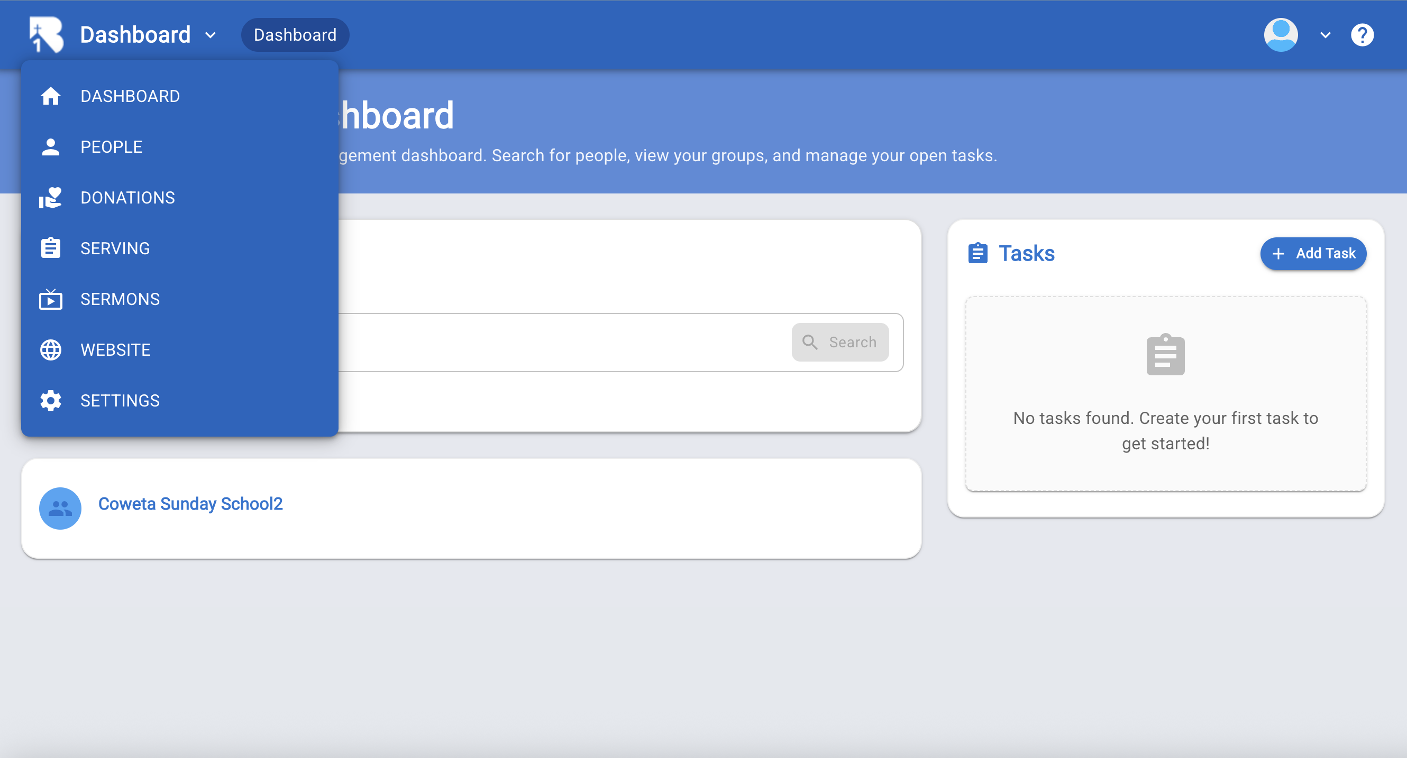1407x758 pixels.
Task: Click the home icon next to Dashboard
Action: (x=50, y=96)
